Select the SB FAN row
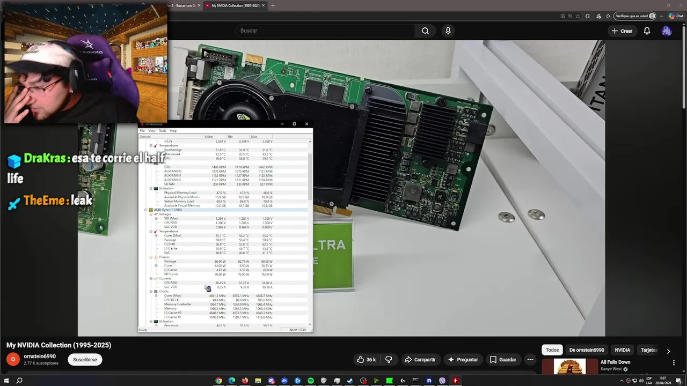 223,184
